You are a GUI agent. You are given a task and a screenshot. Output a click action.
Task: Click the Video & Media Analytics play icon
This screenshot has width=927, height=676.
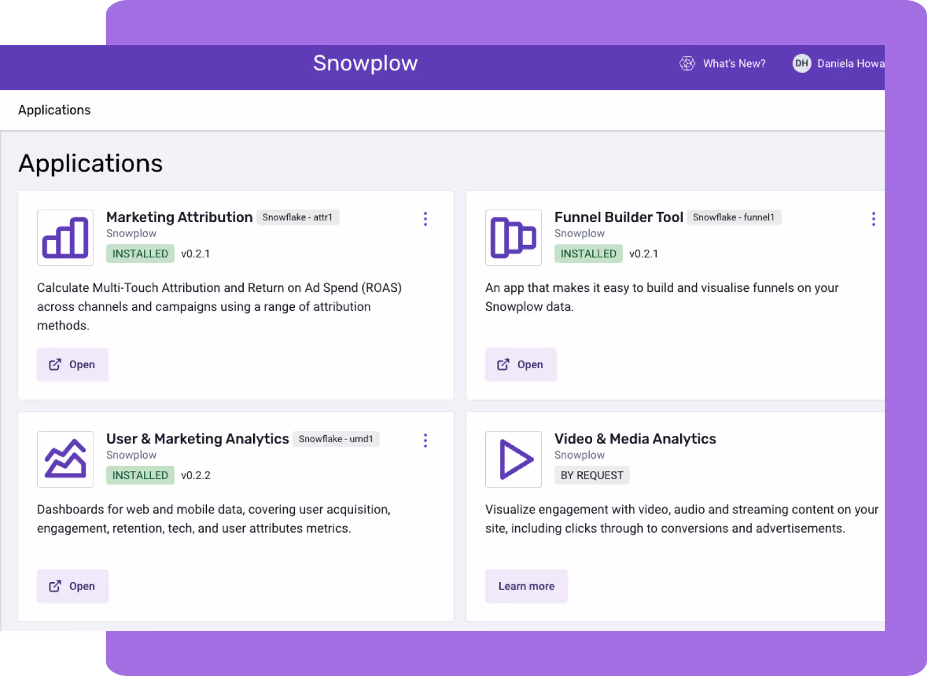pyautogui.click(x=513, y=459)
